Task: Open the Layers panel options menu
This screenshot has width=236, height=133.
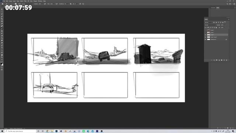Action: (x=229, y=19)
